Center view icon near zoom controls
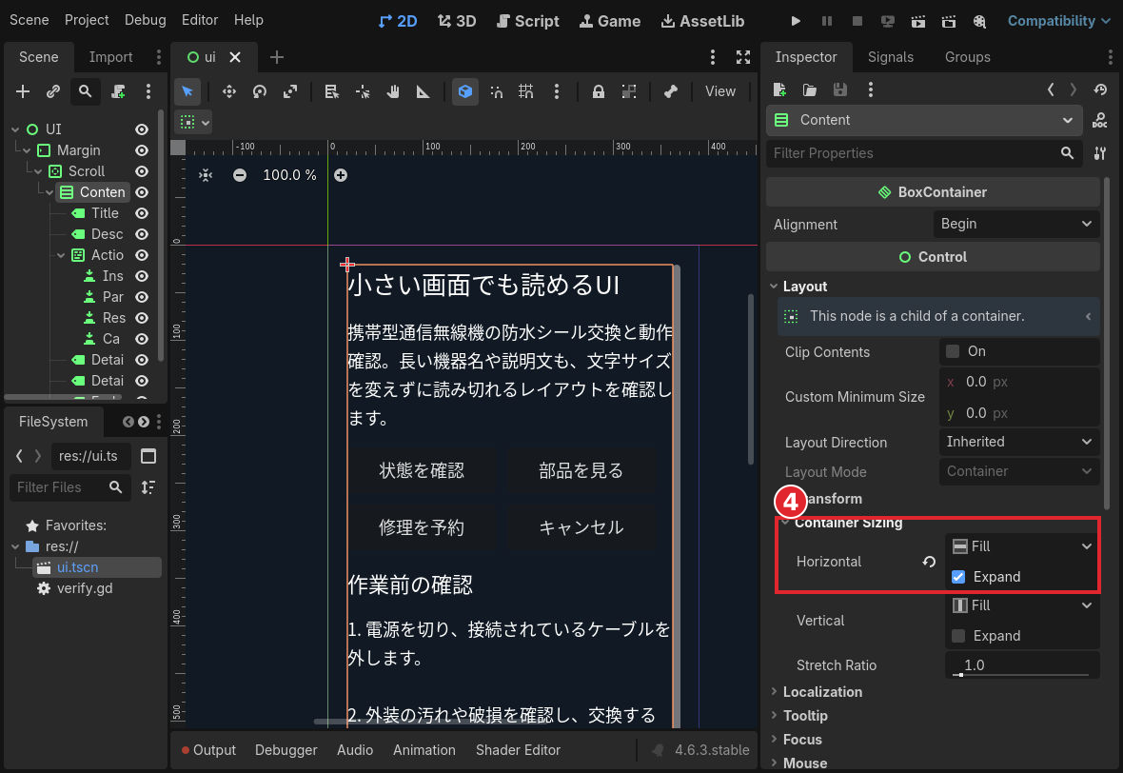Screen dimensions: 1123x773 206,175
